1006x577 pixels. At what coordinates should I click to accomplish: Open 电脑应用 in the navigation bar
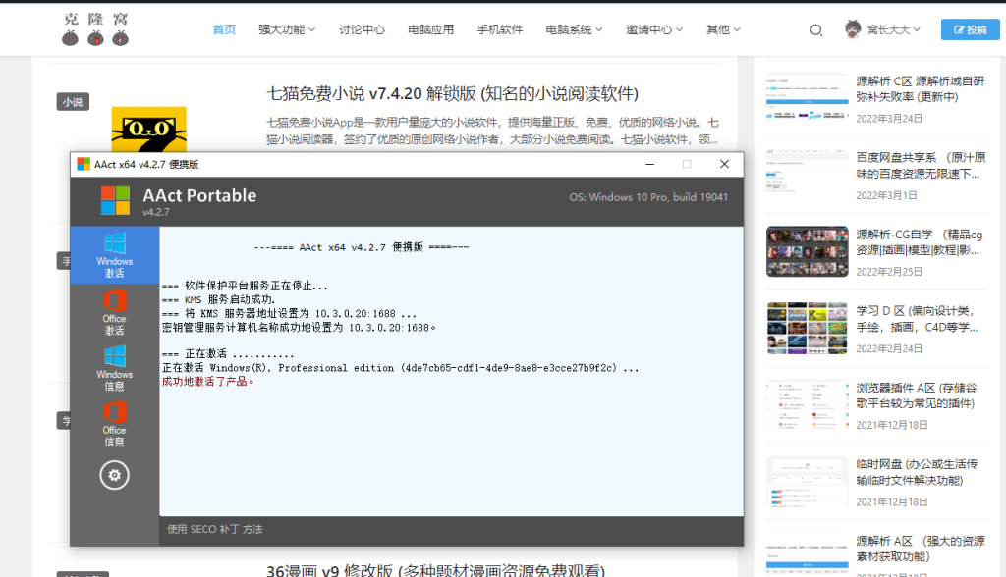(430, 29)
